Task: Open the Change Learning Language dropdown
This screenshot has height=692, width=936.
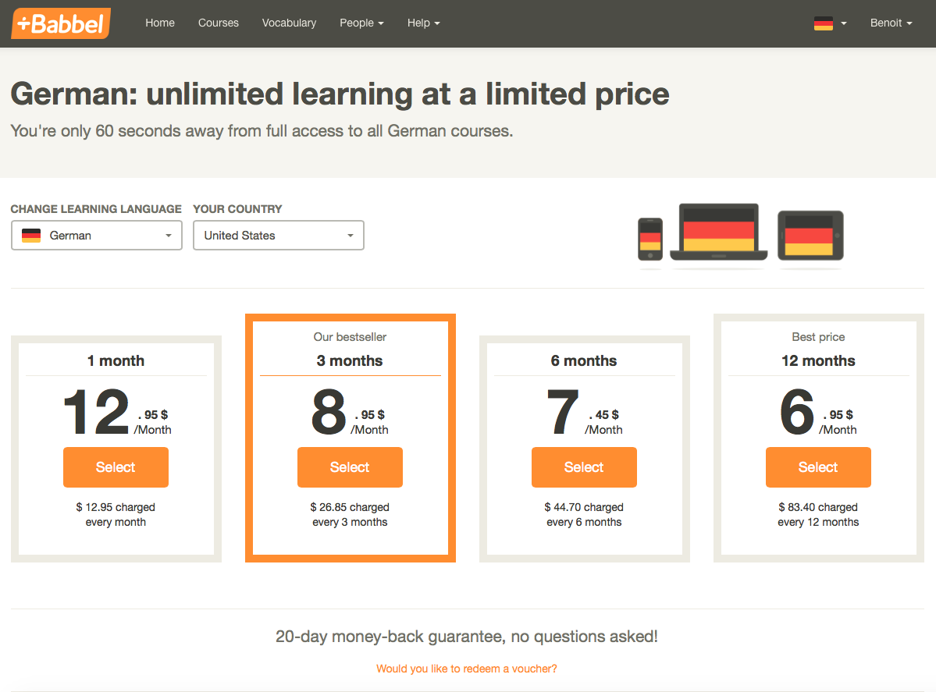Action: [97, 236]
